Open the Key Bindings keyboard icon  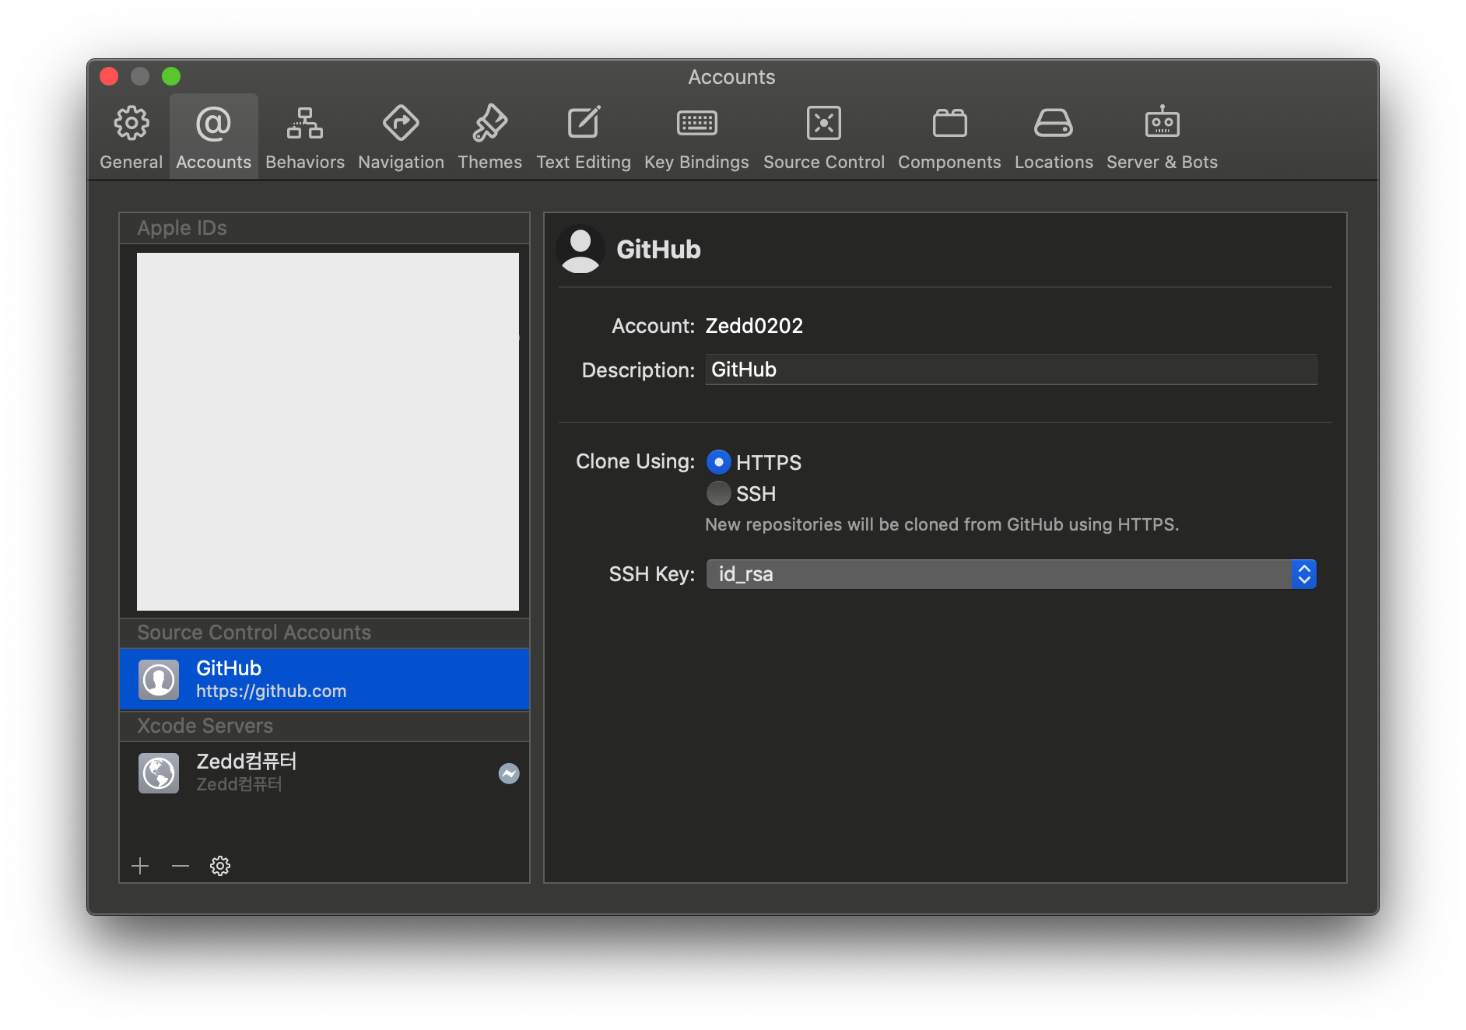(x=696, y=123)
